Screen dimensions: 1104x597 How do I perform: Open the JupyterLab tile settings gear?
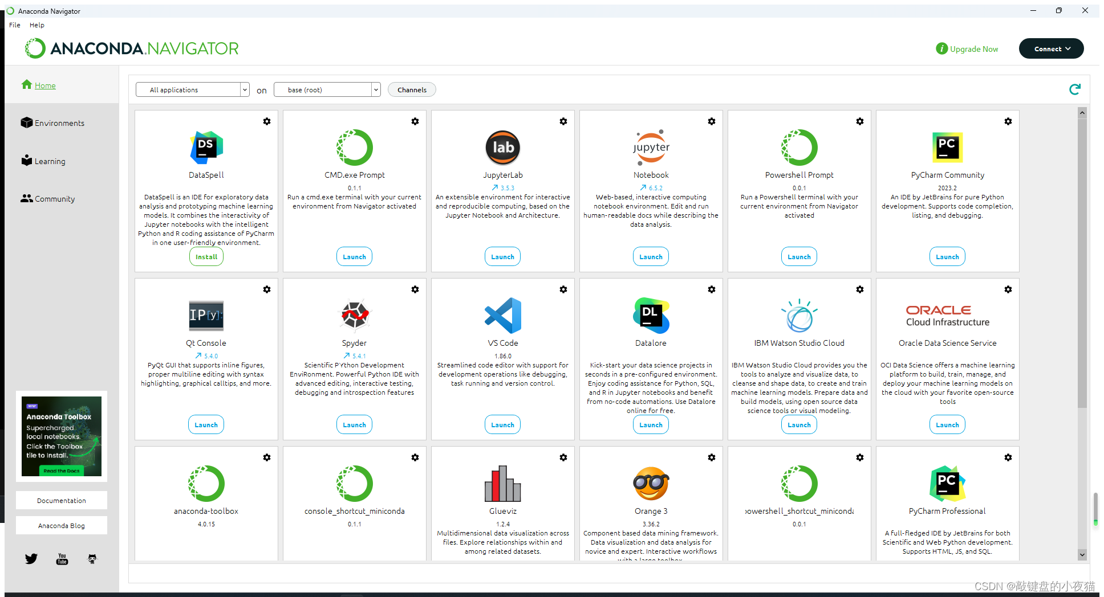[563, 121]
